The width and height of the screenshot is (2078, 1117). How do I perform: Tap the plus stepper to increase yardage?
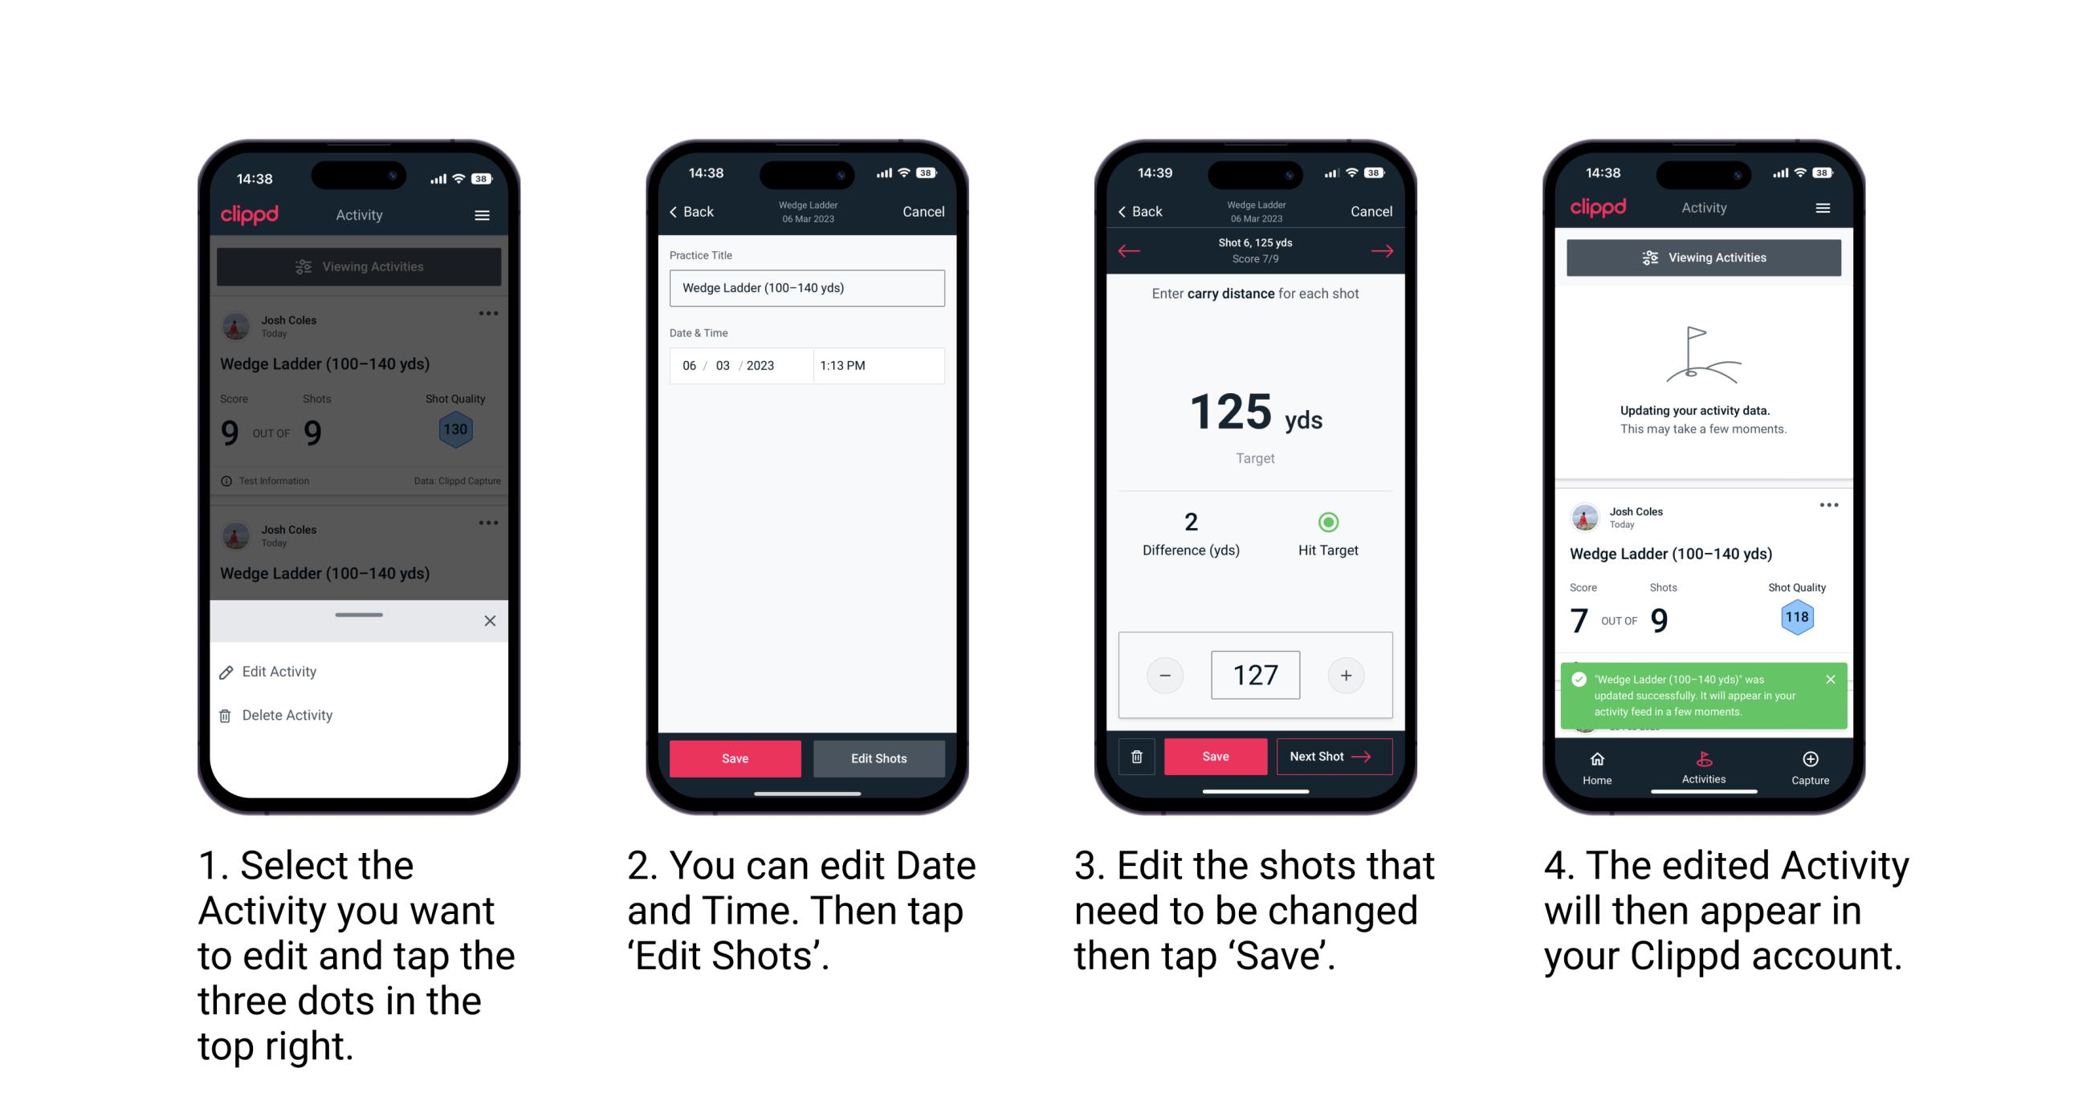point(1344,676)
